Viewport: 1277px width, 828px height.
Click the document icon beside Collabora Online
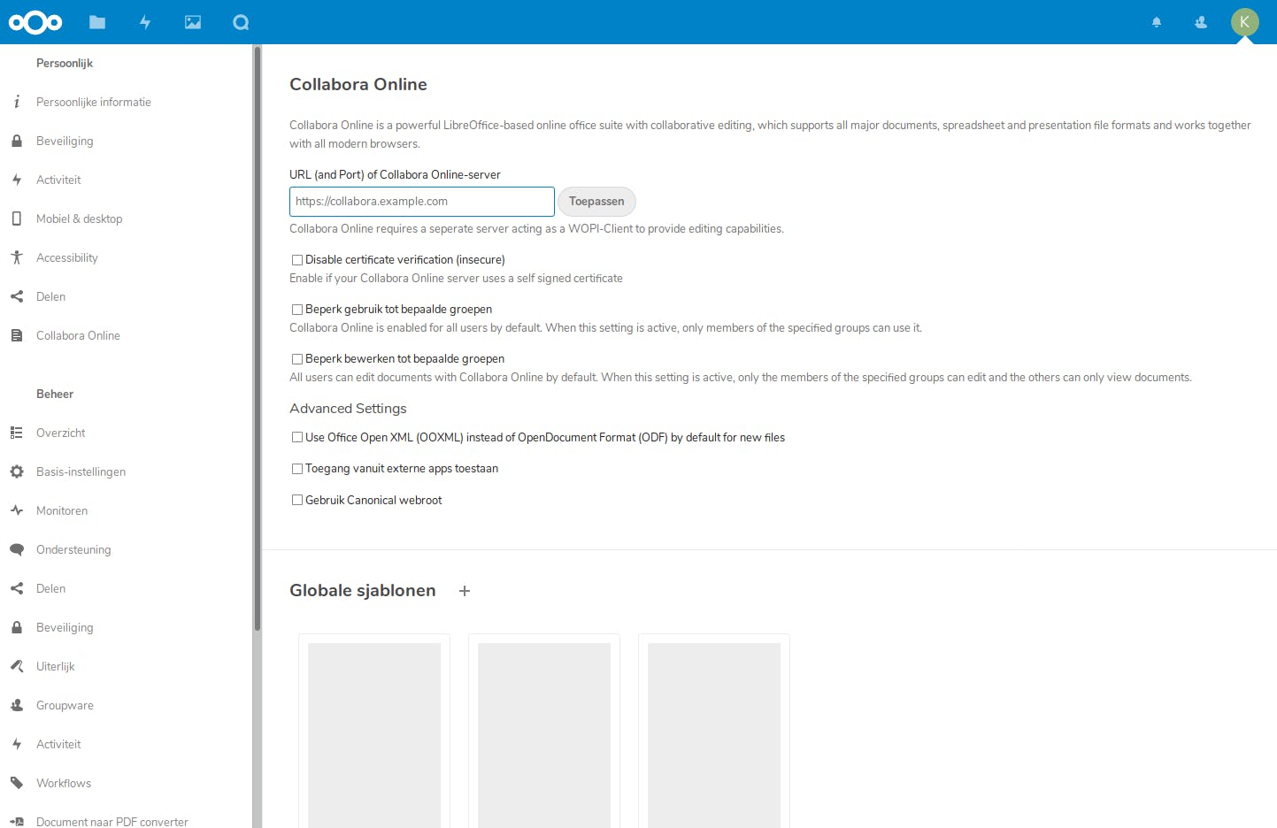(17, 335)
